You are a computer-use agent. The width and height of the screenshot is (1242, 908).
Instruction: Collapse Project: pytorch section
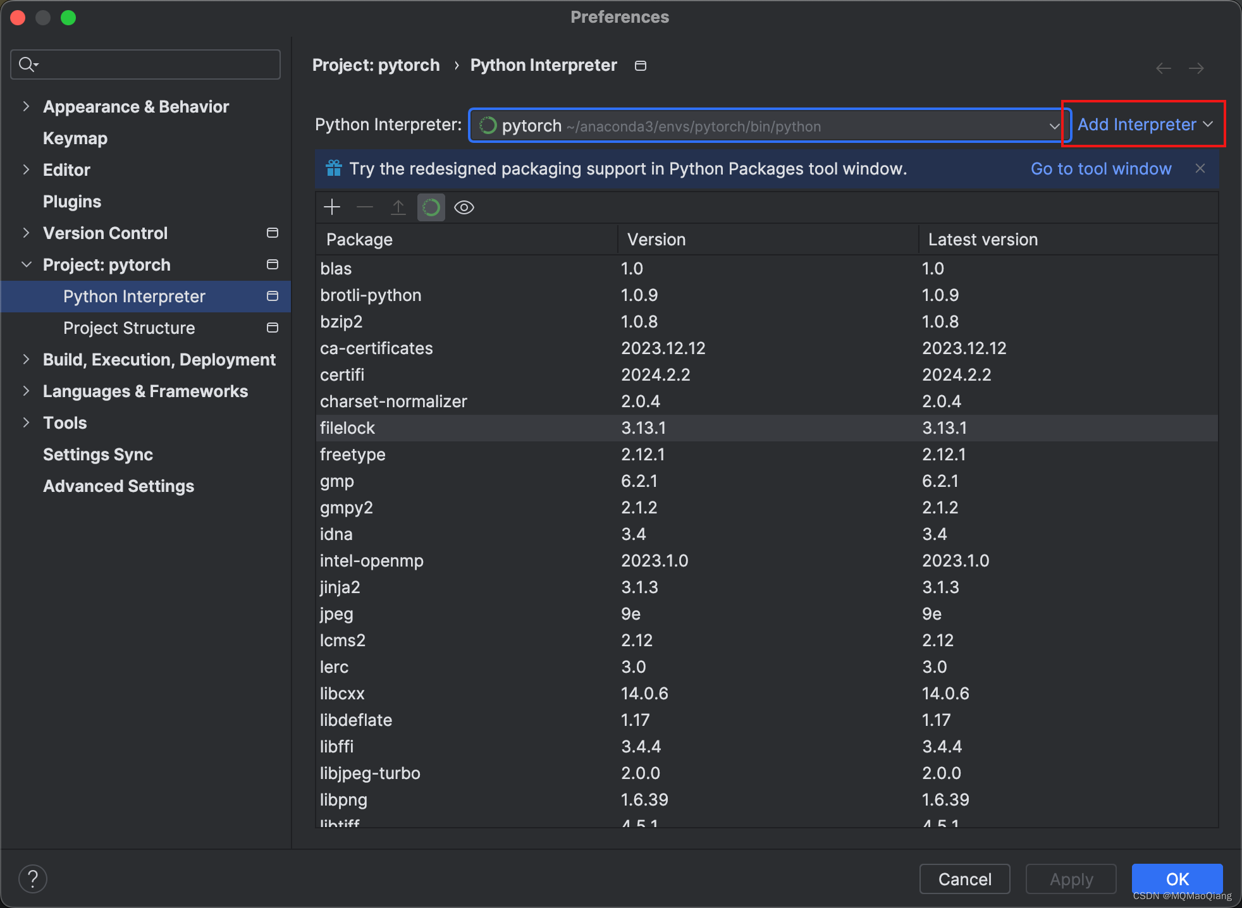point(26,264)
